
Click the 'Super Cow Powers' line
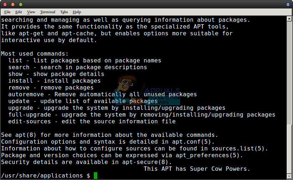(197, 169)
